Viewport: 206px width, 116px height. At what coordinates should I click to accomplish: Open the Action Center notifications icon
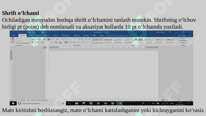188,103
